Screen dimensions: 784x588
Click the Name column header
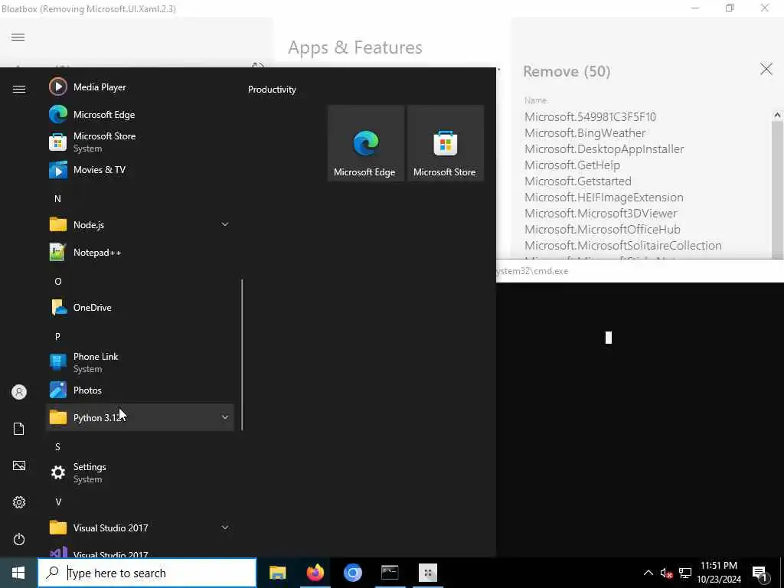pos(535,100)
